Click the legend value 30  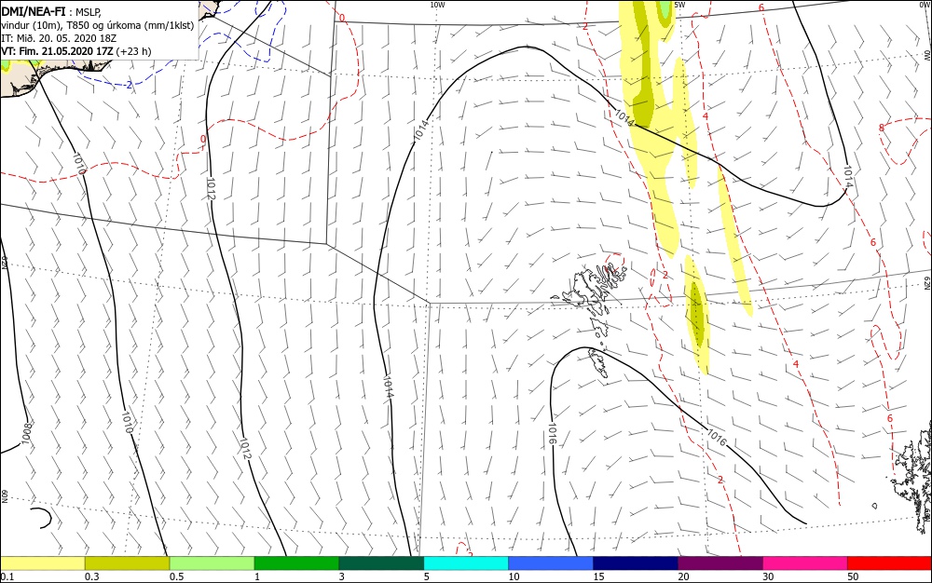(769, 576)
